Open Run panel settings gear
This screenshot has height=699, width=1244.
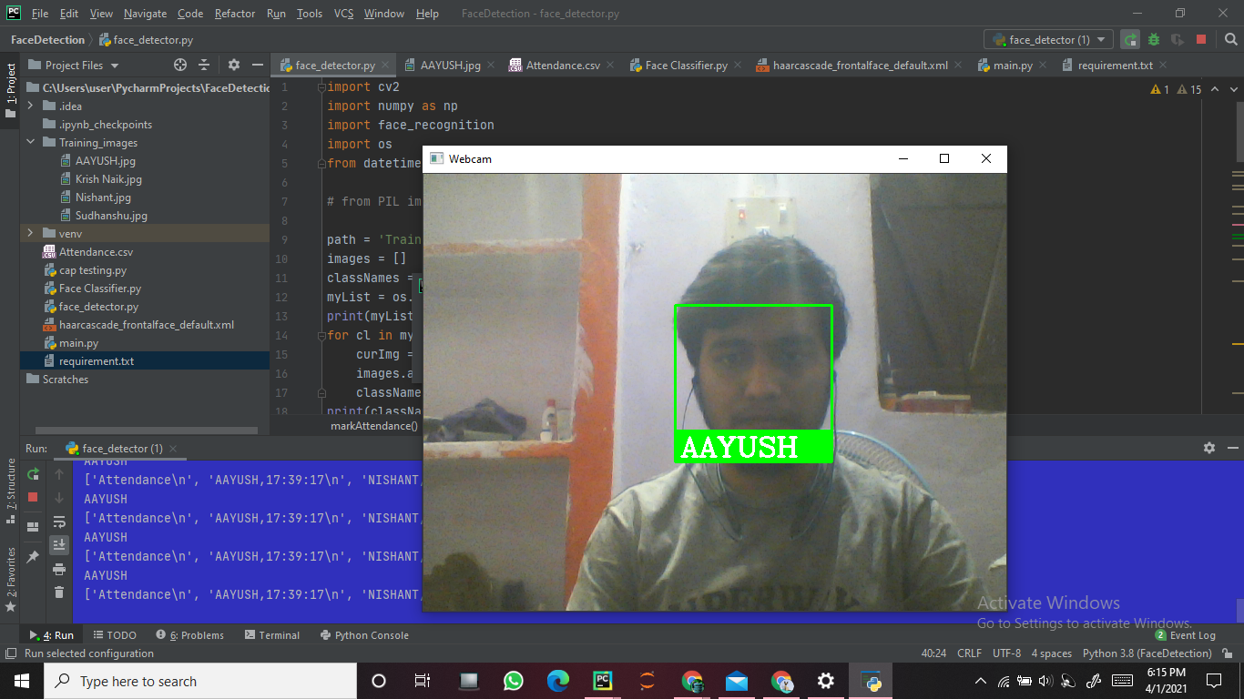pyautogui.click(x=1208, y=447)
